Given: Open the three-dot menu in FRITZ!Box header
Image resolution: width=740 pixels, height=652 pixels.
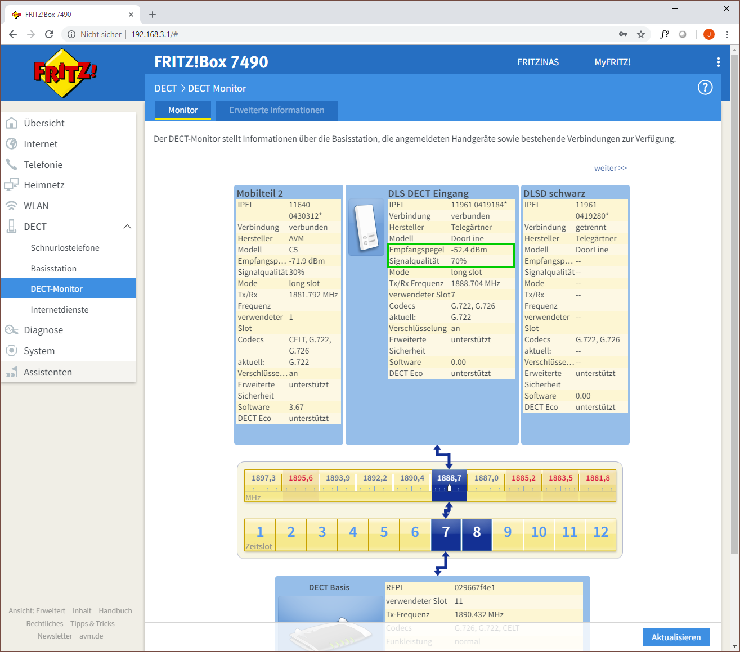Looking at the screenshot, I should click(718, 62).
